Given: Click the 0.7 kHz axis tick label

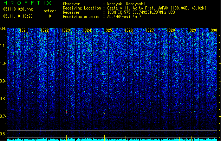Looking at the screenshot, I should pos(3,116).
